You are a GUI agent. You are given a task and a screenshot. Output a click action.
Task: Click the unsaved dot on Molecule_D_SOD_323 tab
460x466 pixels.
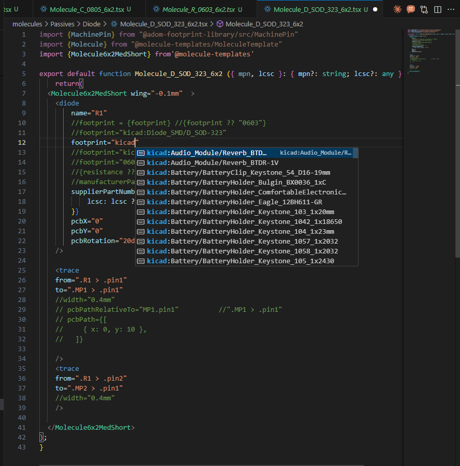[x=375, y=9]
